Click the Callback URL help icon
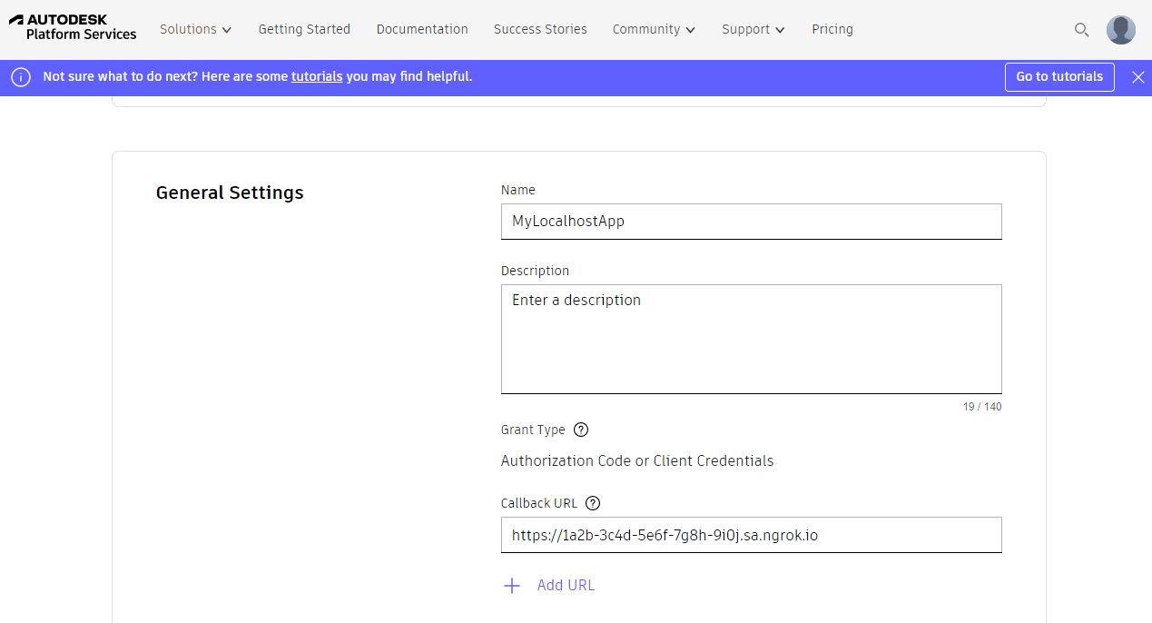Viewport: 1152px width, 623px height. point(593,503)
